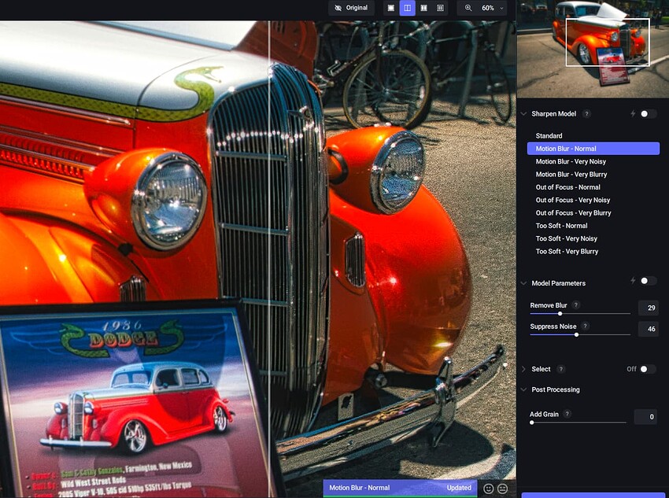The width and height of the screenshot is (669, 498).
Task: Select the single image view icon
Action: coord(390,8)
